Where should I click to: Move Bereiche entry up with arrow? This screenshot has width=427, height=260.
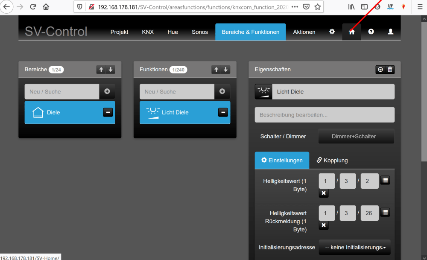point(101,70)
